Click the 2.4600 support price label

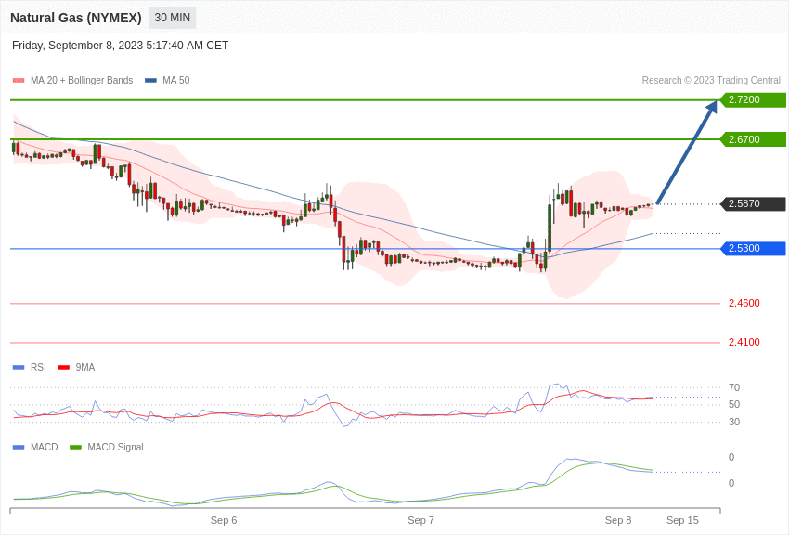pos(744,303)
